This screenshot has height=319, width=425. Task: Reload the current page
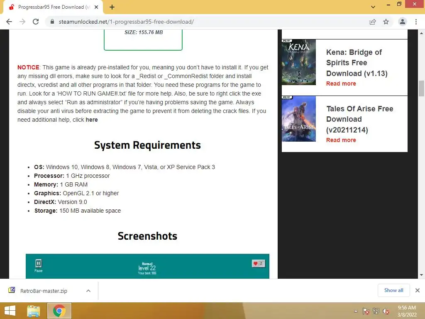coord(36,22)
